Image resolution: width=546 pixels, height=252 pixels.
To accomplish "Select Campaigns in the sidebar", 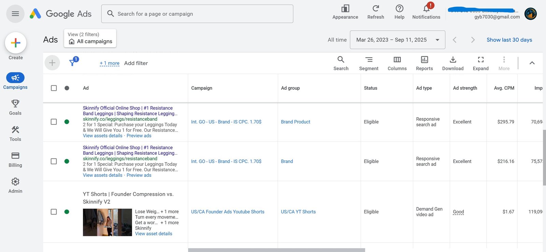I will click(x=15, y=81).
